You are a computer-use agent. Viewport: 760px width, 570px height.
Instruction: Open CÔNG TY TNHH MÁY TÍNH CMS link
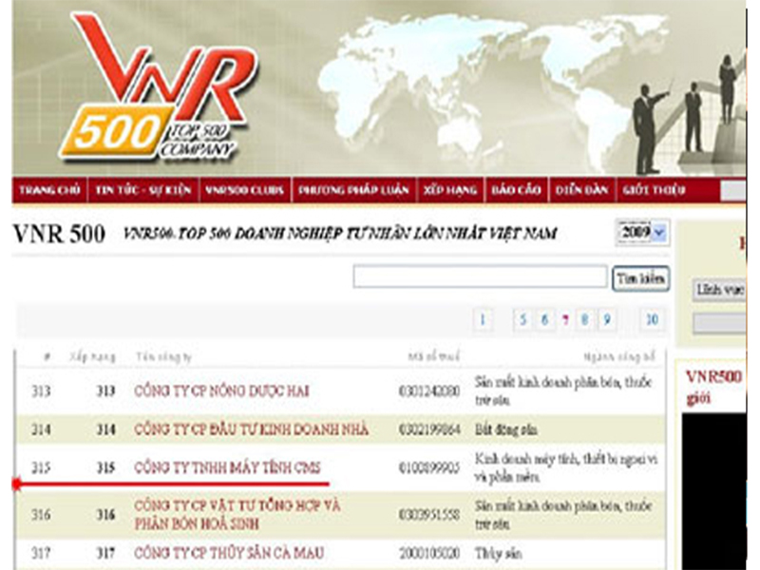click(x=227, y=467)
